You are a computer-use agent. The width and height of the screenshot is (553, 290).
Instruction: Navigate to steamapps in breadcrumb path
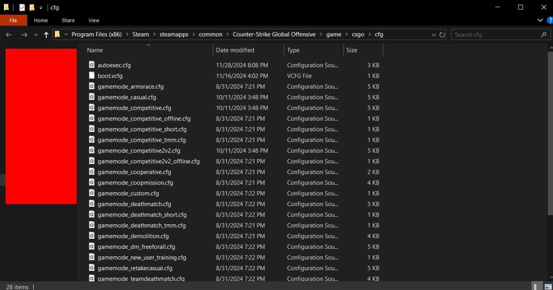click(174, 35)
